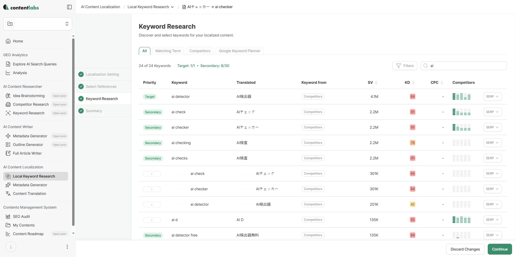Image resolution: width=515 pixels, height=257 pixels.
Task: Click the green KD 42 difficulty badge
Action: pyautogui.click(x=412, y=204)
